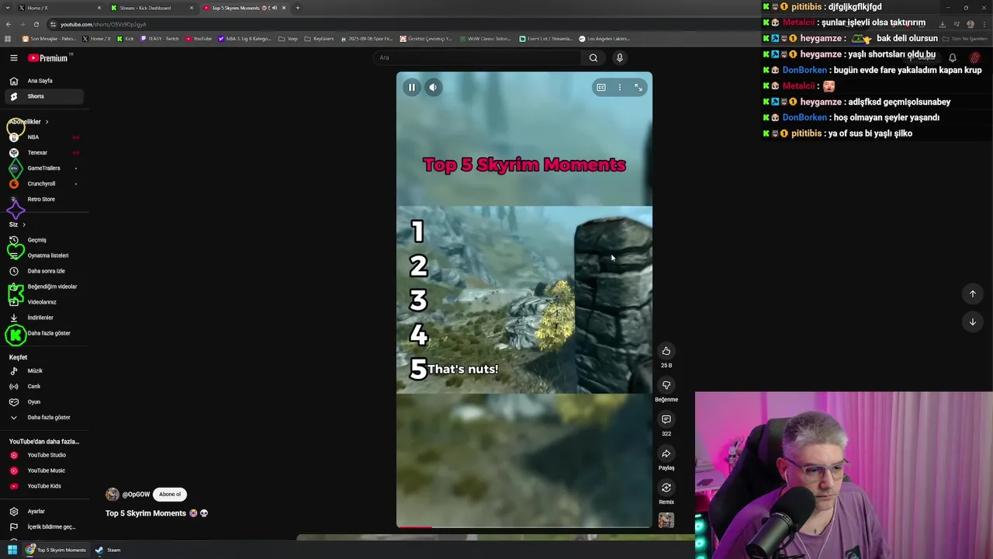Open the notifications bell icon
Screen dimensions: 993x559
953,57
